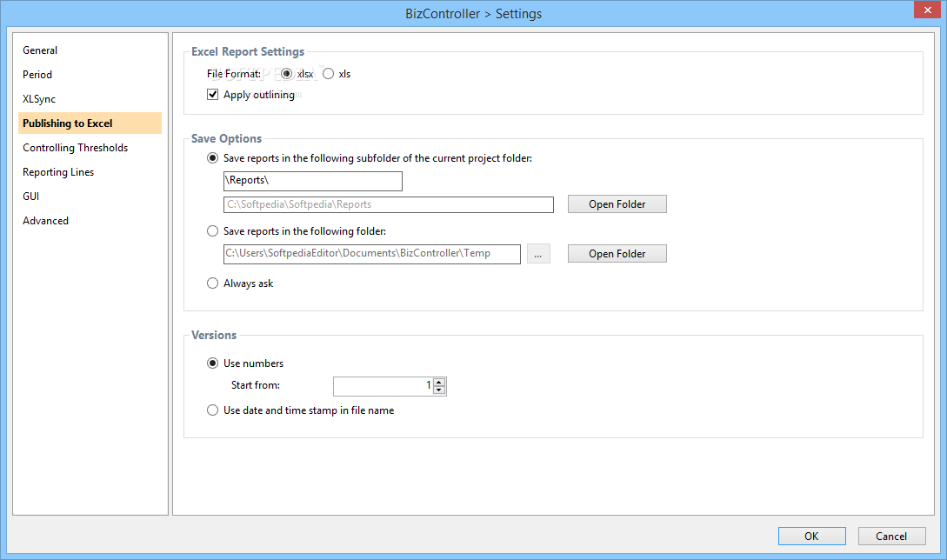Open Reporting Lines settings
Screen dimensions: 947x560
(90, 172)
